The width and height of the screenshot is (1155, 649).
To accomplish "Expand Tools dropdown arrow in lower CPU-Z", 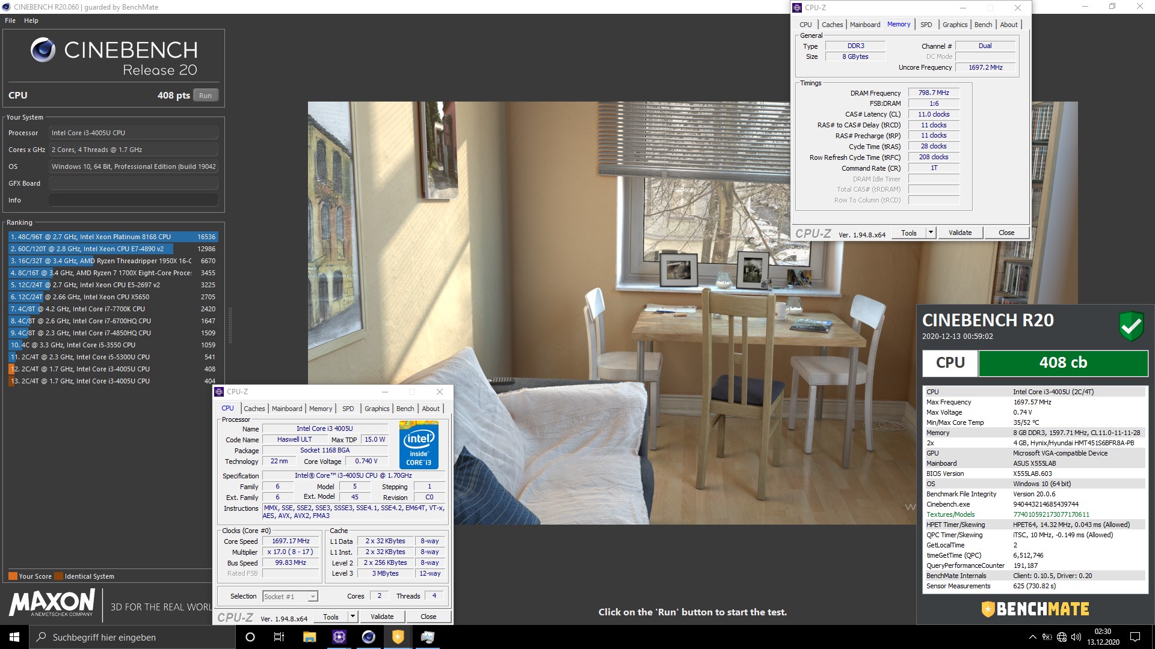I will 353,617.
